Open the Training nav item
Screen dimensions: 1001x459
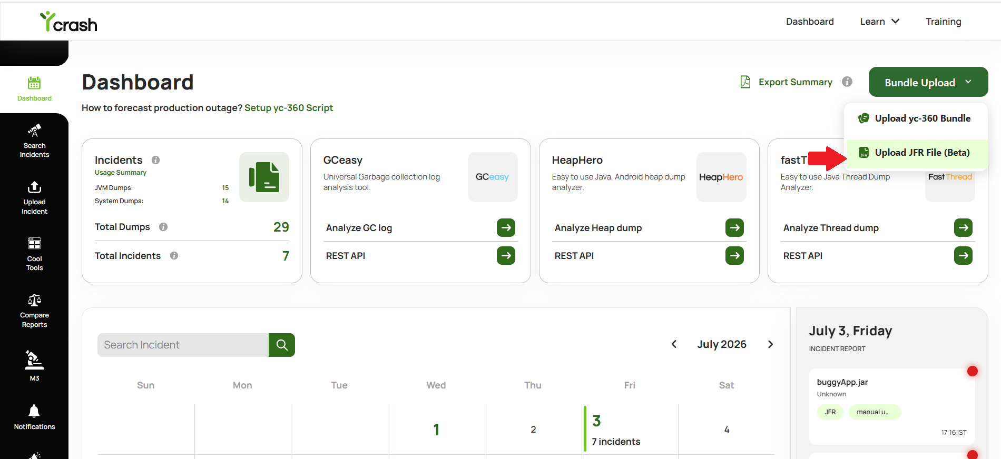(x=944, y=22)
